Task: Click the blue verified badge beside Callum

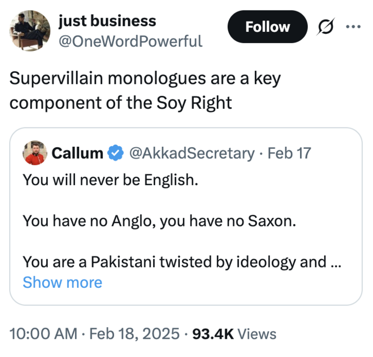Action: click(115, 153)
